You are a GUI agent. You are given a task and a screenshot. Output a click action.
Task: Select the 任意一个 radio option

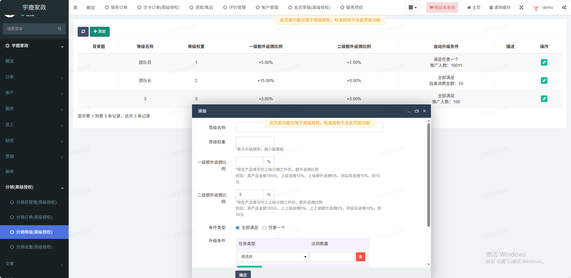tap(265, 228)
